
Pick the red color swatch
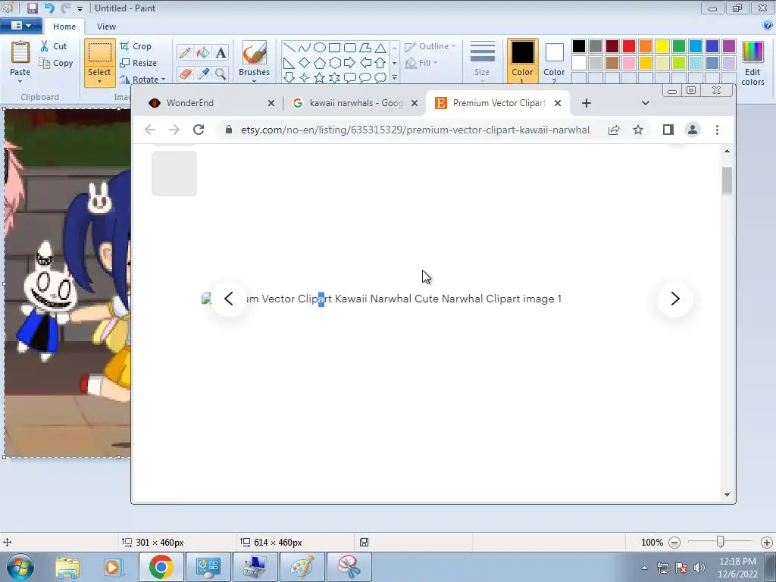629,46
